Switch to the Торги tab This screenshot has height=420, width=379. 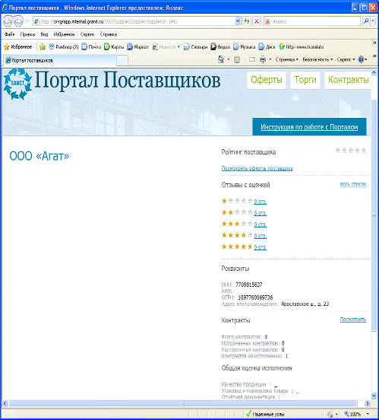(305, 80)
